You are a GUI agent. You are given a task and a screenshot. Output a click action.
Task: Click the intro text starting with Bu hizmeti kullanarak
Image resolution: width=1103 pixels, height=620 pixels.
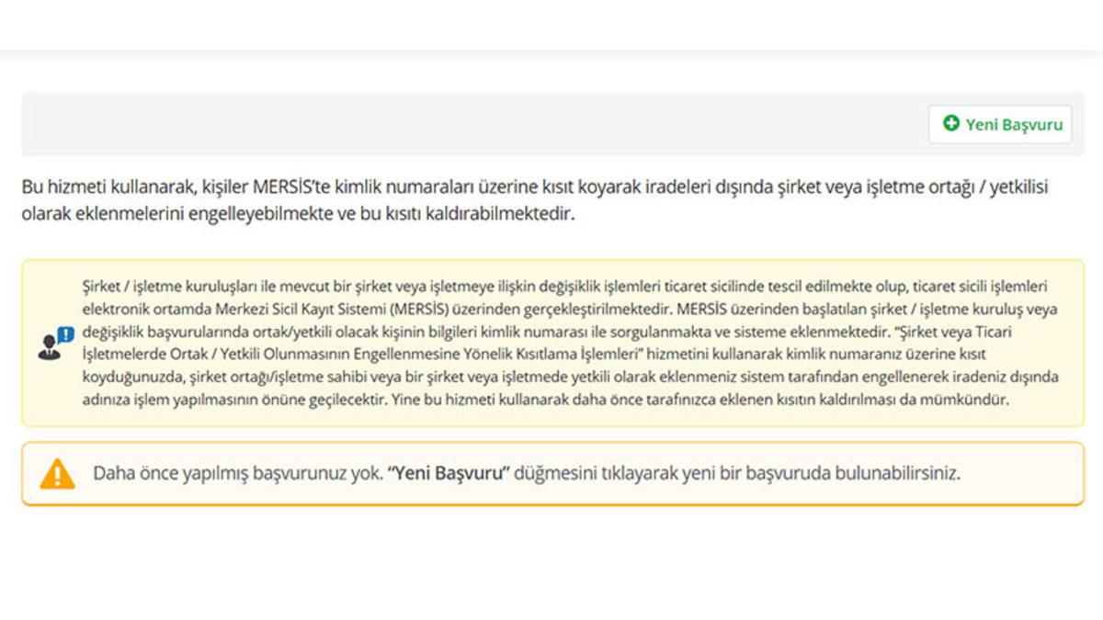pos(138,186)
